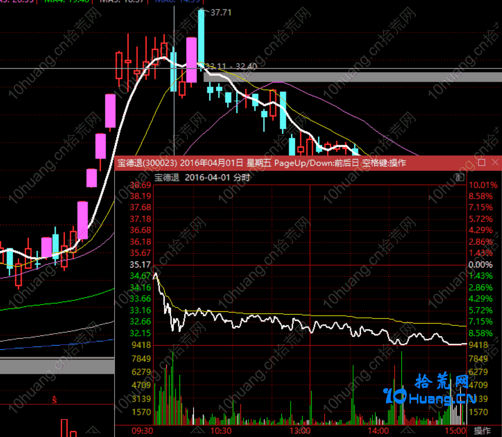
Task: Maximize the 宝德退 intraday popup window
Action: (482, 162)
